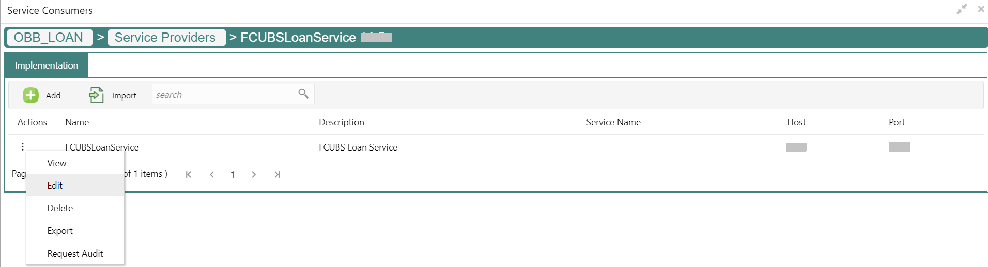
Task: Go to previous page of results
Action: pos(212,174)
